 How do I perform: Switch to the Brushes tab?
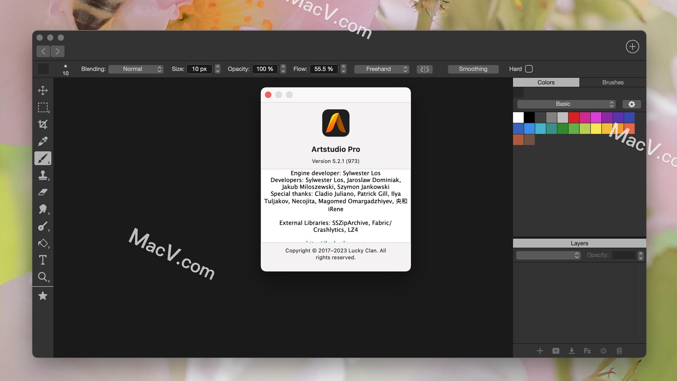(612, 82)
